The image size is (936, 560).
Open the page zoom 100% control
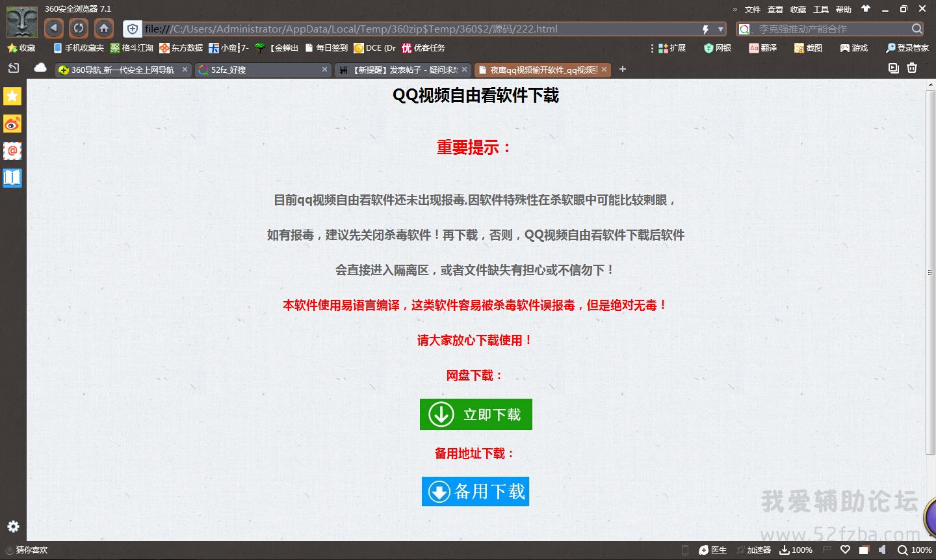pyautogui.click(x=915, y=550)
